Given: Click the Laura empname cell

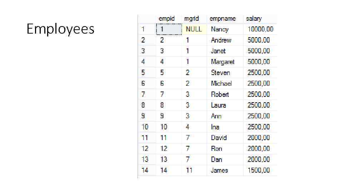Looking at the screenshot, I should tap(218, 105).
